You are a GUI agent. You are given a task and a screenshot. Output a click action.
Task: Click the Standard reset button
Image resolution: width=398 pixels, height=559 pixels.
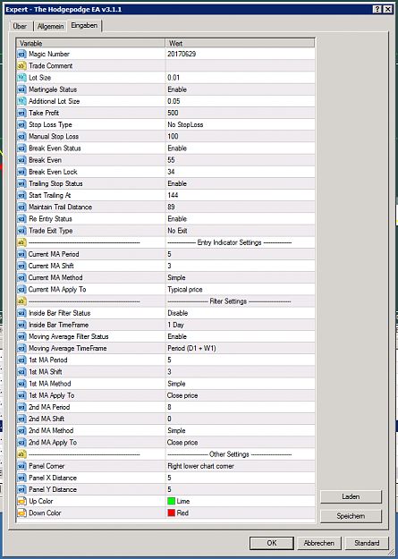[367, 543]
